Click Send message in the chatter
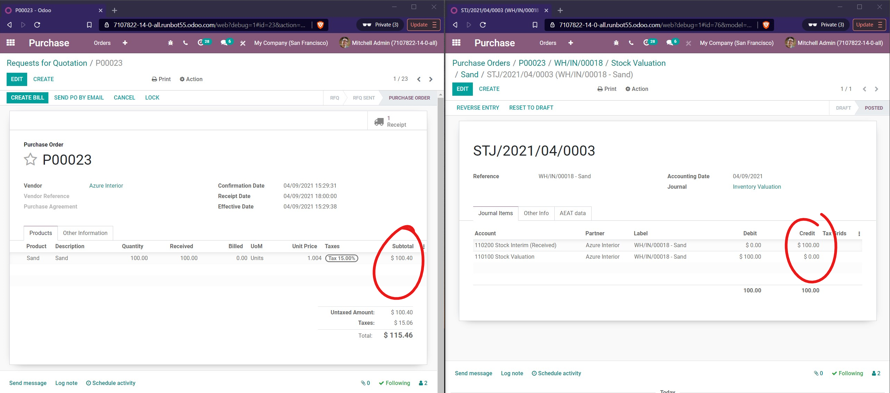Screen dimensions: 890x393 pos(28,383)
